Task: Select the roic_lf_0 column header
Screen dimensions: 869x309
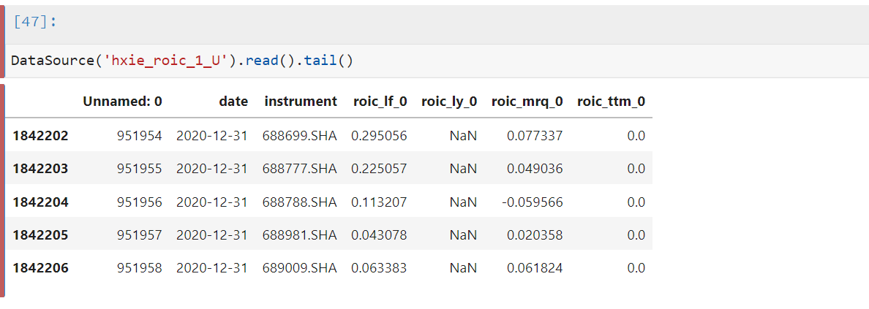Action: click(380, 102)
